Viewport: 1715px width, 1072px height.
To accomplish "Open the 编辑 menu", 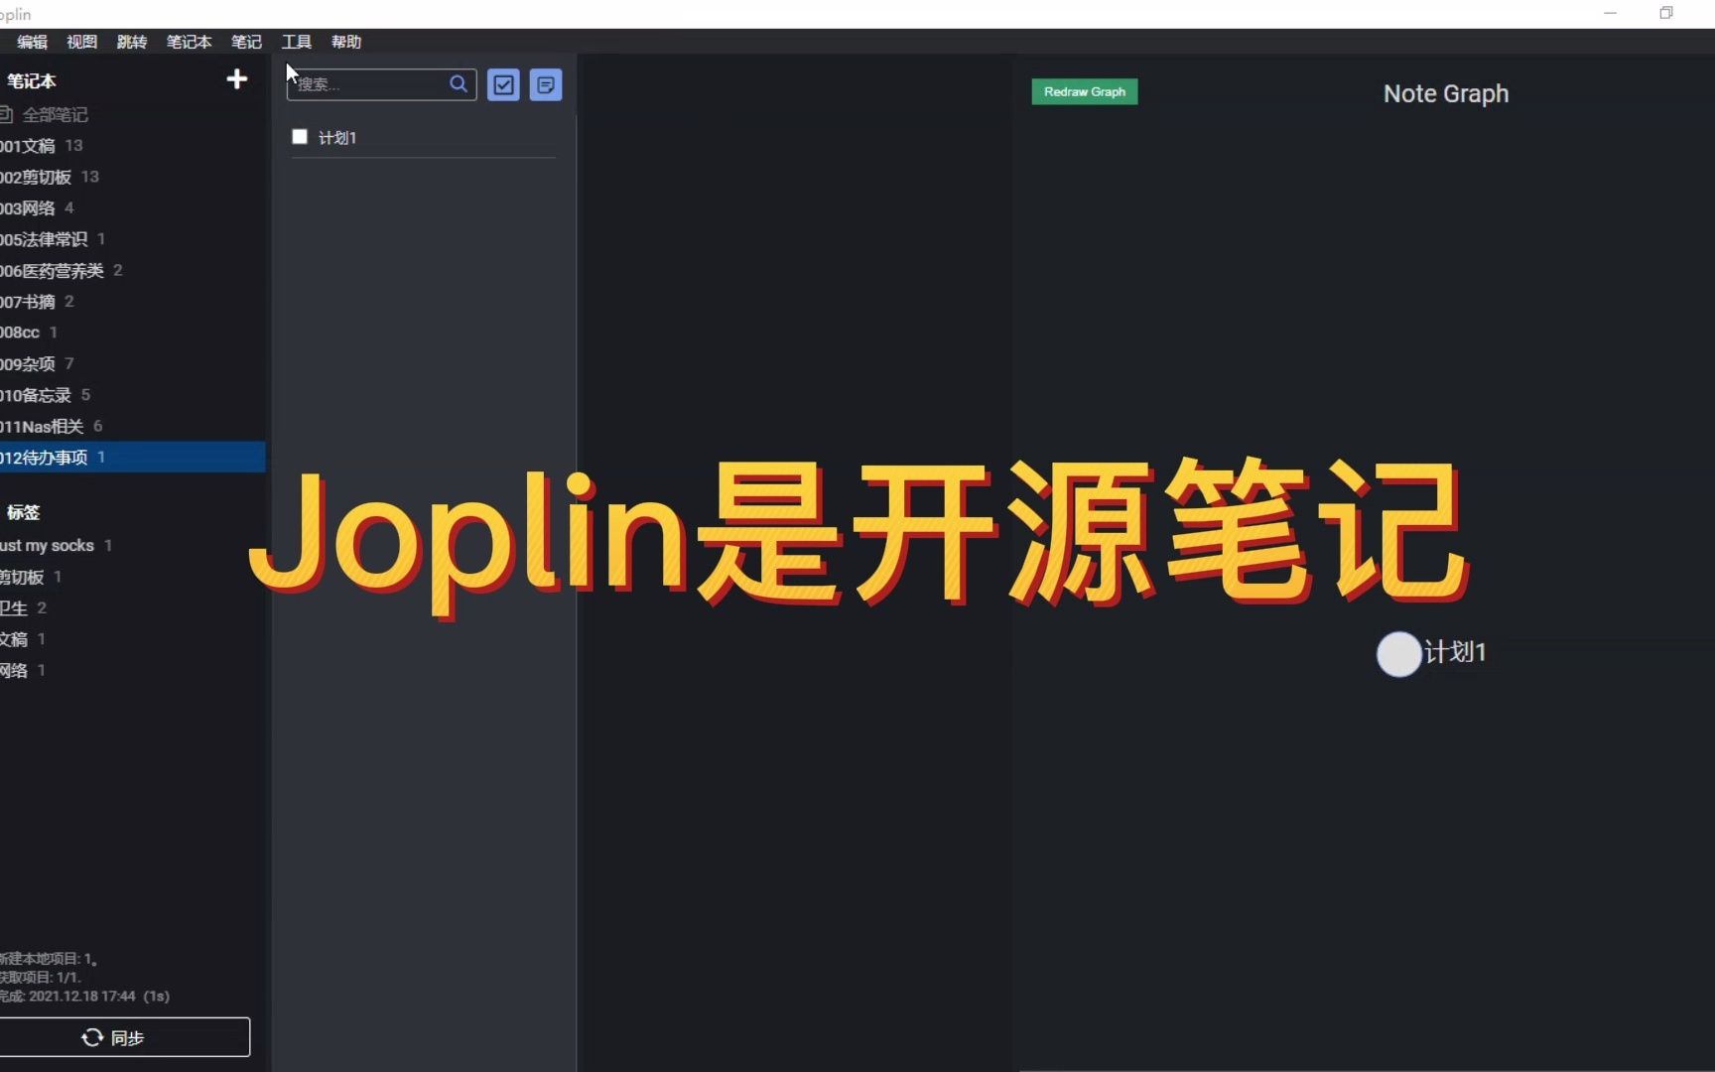I will 32,42.
